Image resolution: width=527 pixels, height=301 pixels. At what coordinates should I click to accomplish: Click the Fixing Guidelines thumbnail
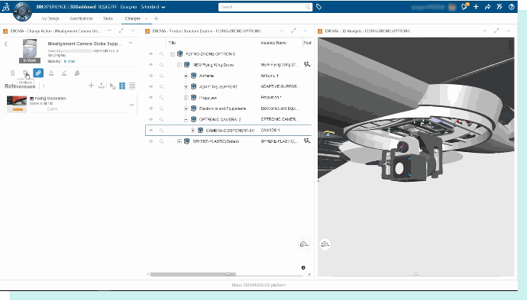(x=17, y=104)
